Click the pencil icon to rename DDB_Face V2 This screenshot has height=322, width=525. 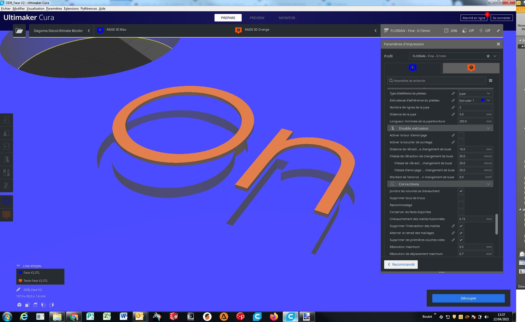[x=18, y=290]
